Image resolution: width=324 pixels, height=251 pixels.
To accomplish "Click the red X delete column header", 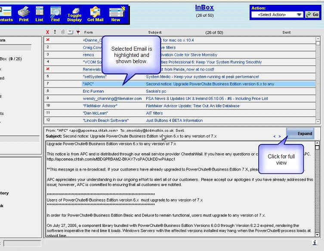I will click(x=47, y=32).
